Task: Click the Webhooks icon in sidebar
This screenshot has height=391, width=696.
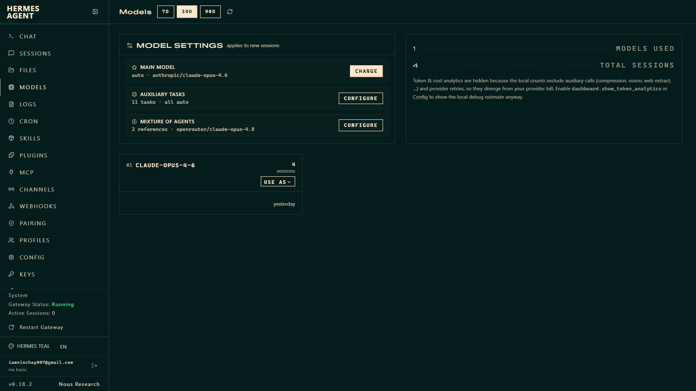Action: (x=11, y=206)
